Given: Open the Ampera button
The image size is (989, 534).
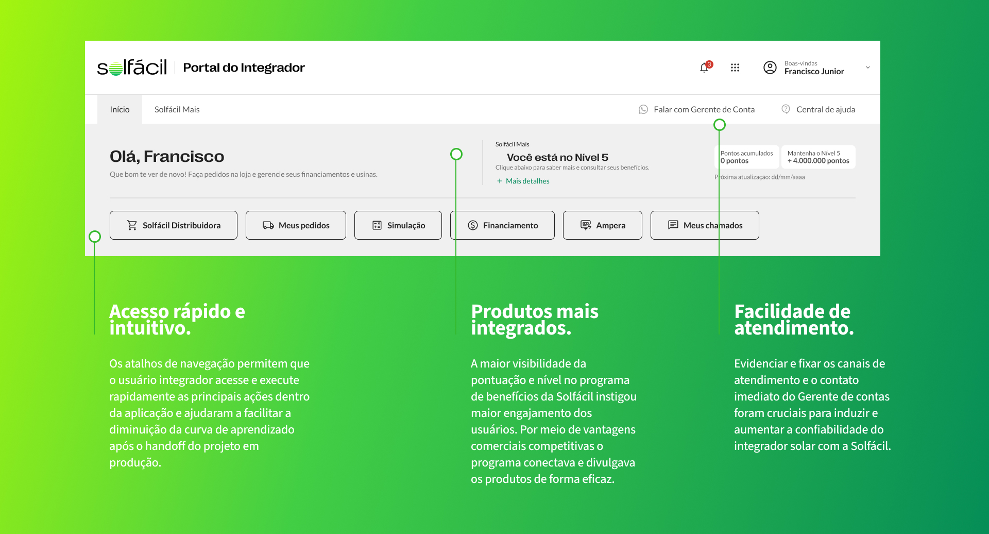Looking at the screenshot, I should (602, 225).
